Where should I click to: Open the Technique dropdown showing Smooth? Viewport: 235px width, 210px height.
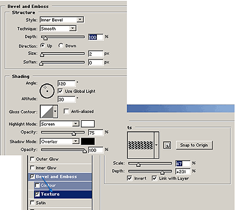58,29
